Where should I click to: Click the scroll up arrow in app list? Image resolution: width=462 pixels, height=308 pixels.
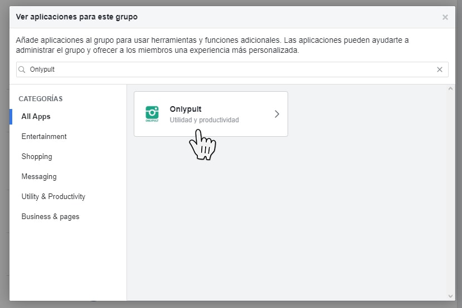(451, 89)
